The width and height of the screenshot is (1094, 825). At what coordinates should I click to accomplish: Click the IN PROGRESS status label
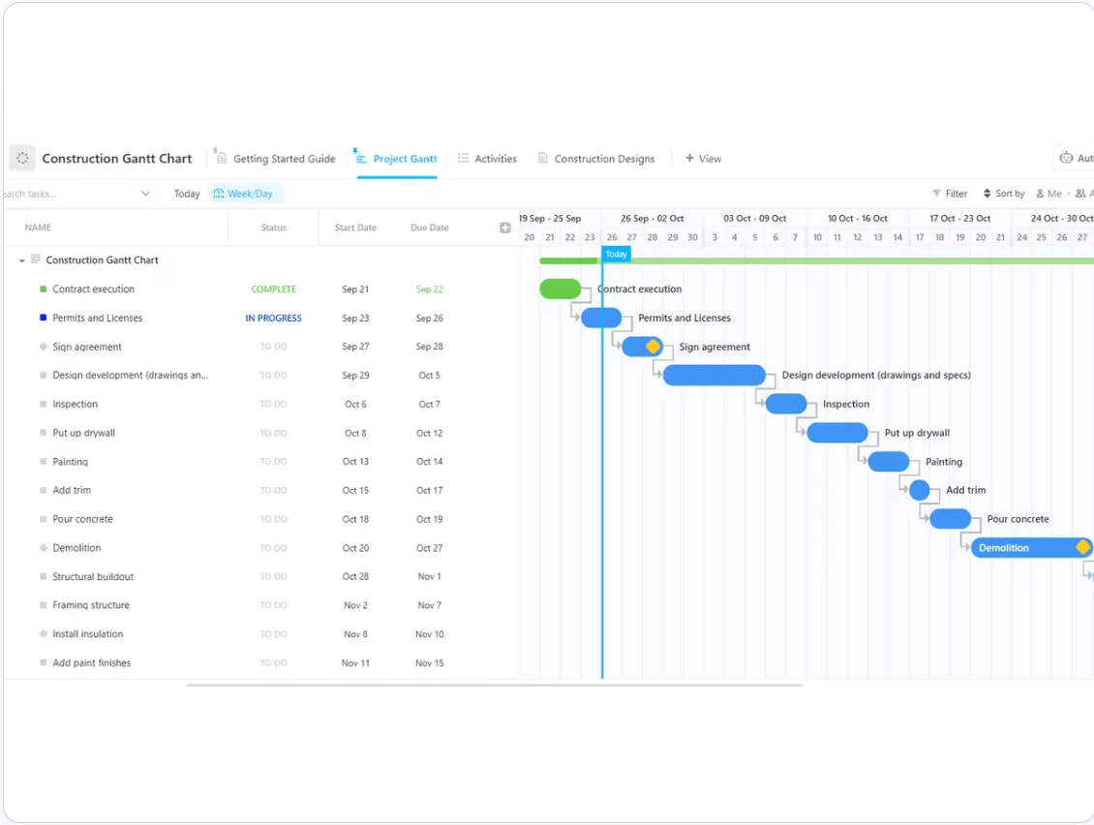pyautogui.click(x=273, y=318)
